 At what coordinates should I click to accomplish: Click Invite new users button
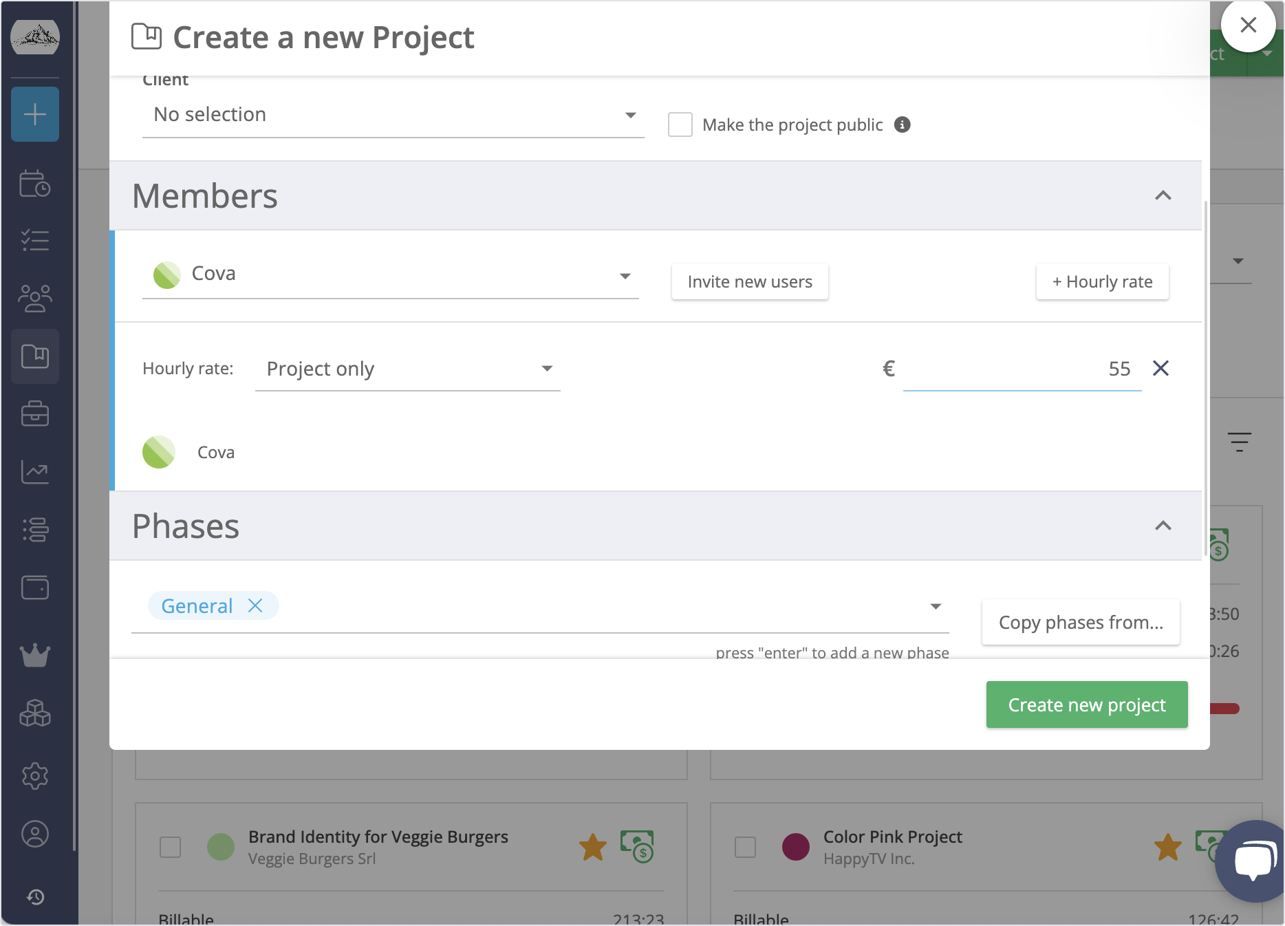click(749, 282)
